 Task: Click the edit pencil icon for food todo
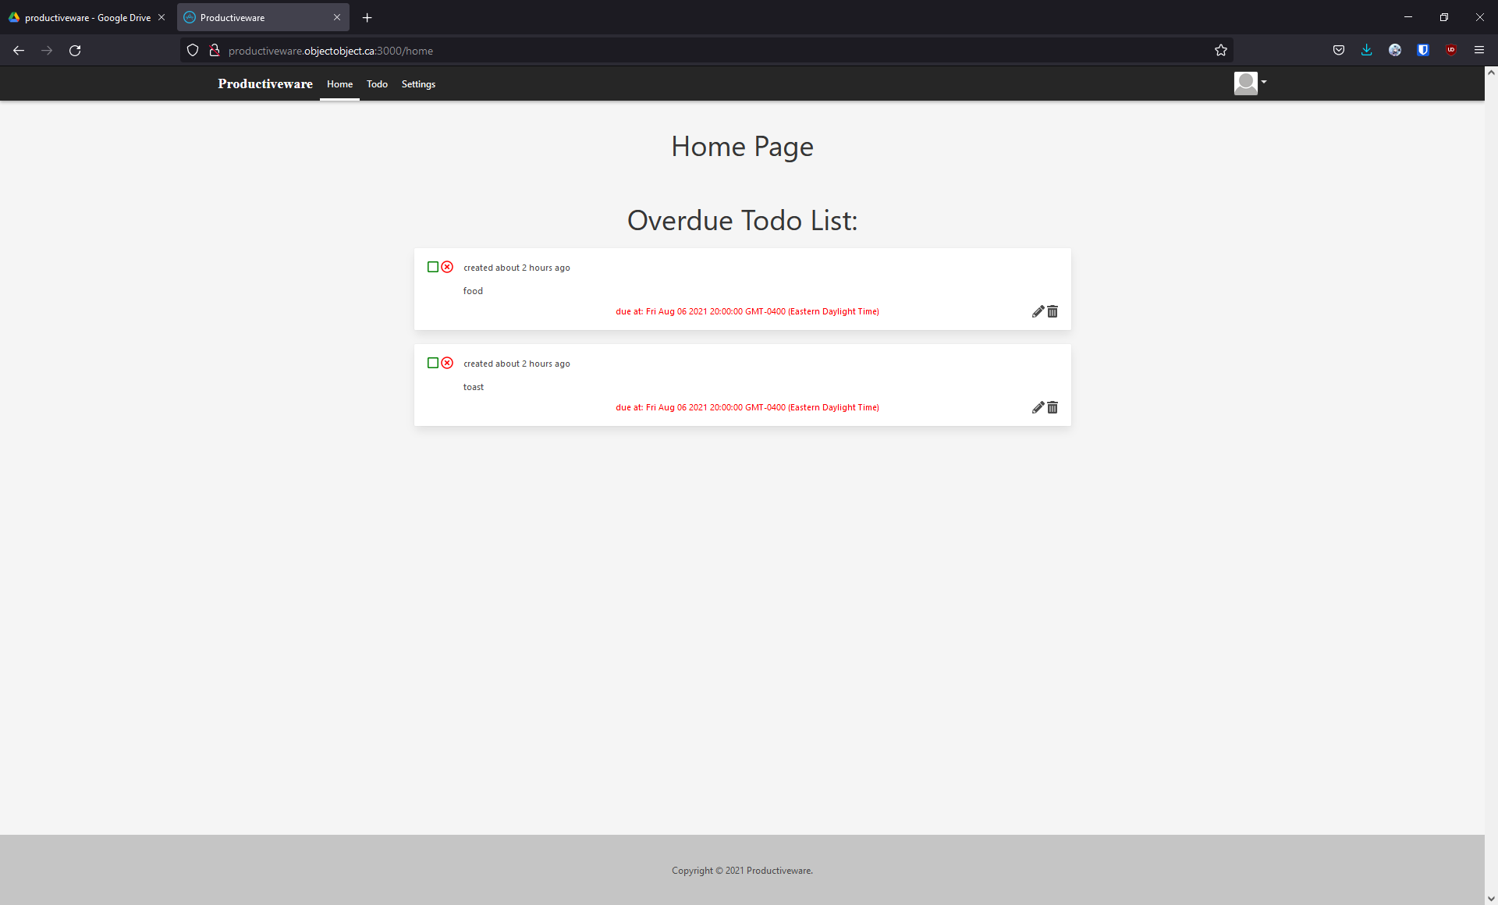coord(1038,311)
